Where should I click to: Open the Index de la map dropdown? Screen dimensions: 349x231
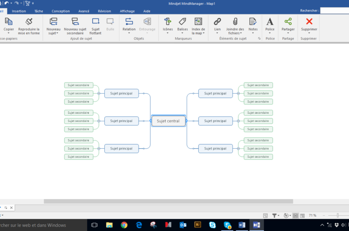click(198, 33)
